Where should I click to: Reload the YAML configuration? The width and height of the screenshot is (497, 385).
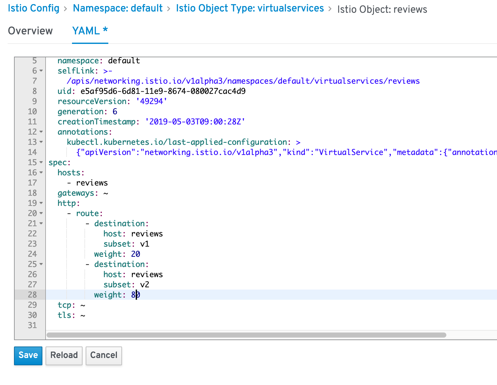coord(64,355)
